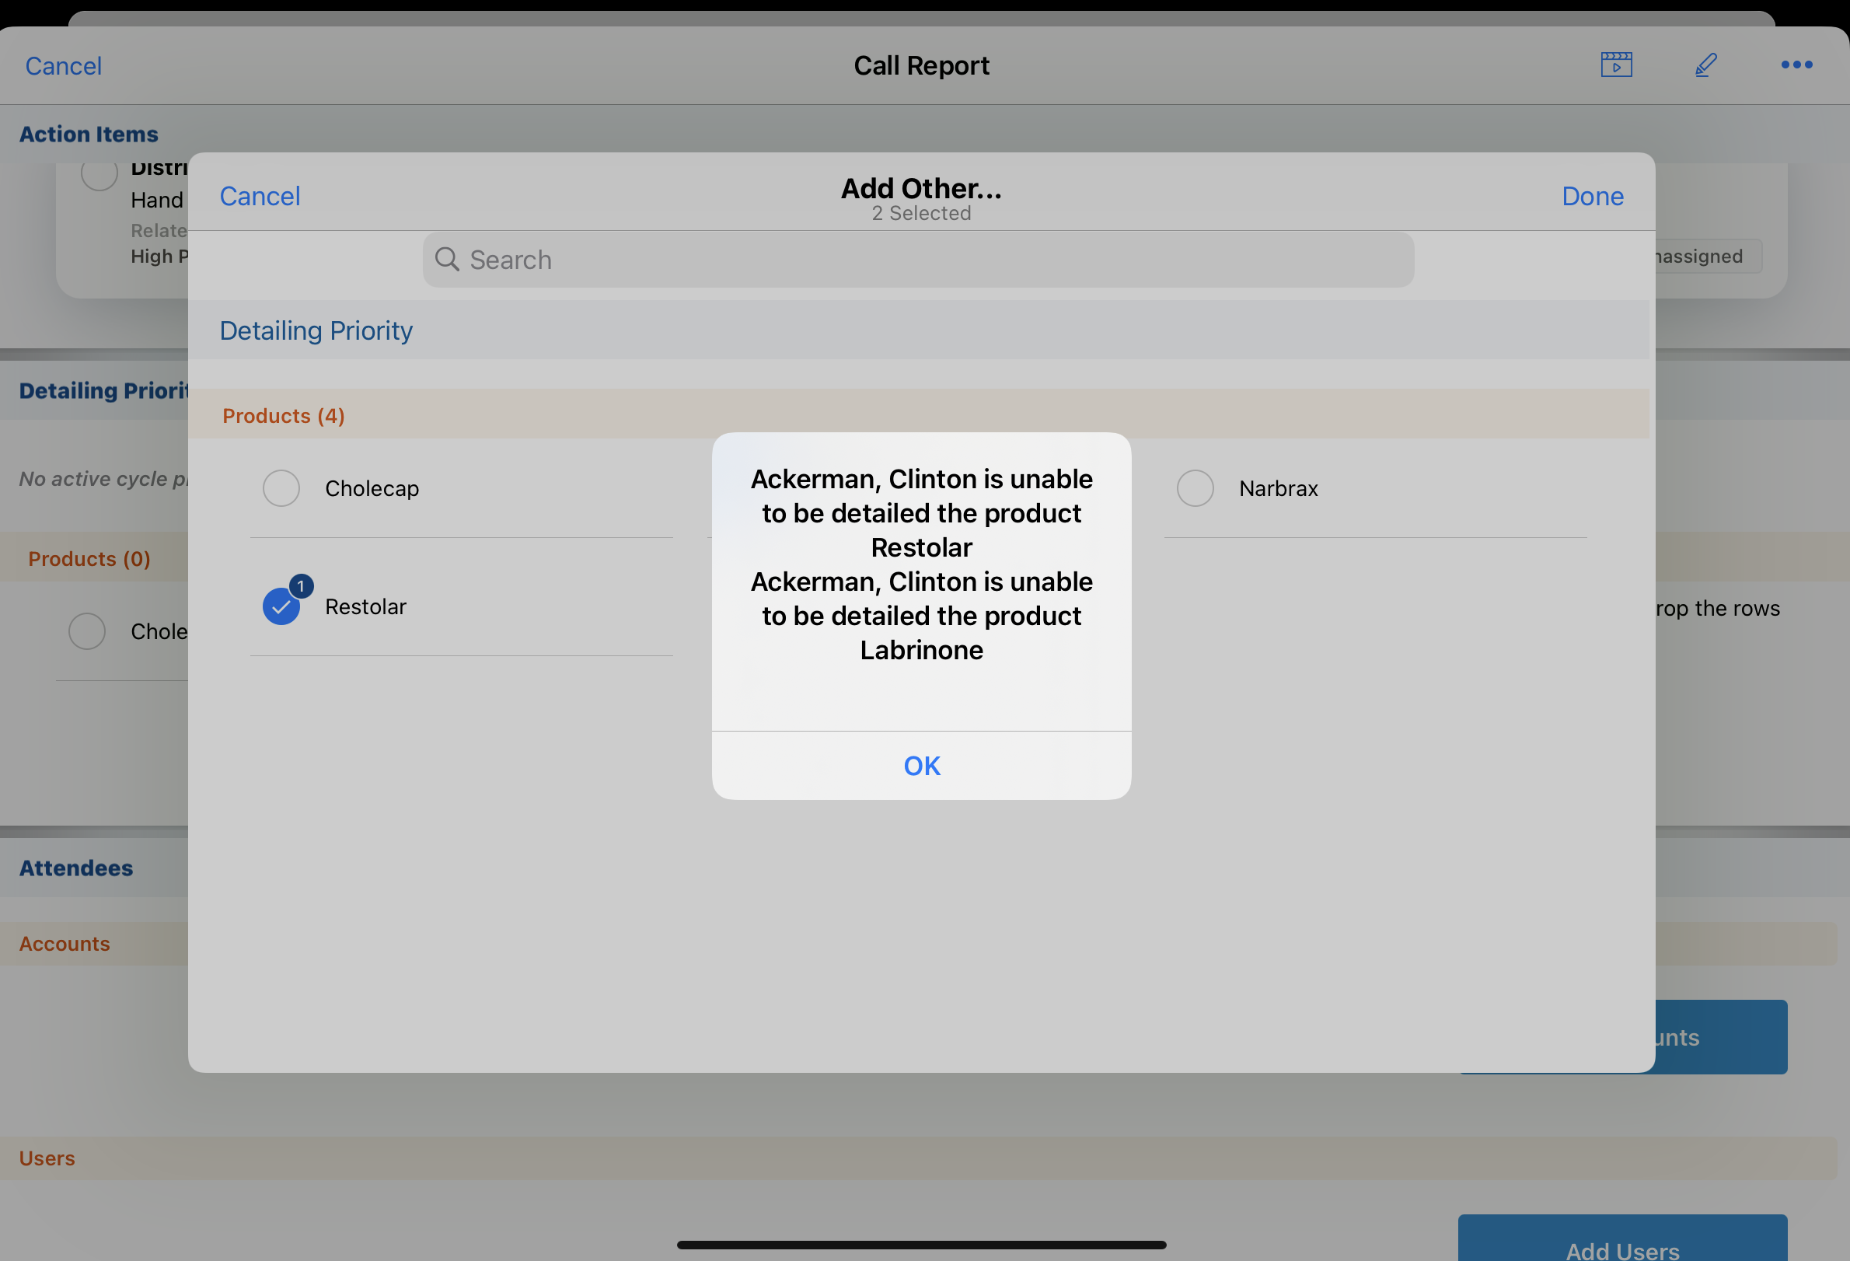This screenshot has width=1850, height=1261.
Task: Collapse the Products (4) section header
Action: (284, 416)
